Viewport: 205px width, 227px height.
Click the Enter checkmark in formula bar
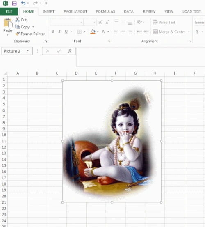(x=59, y=51)
